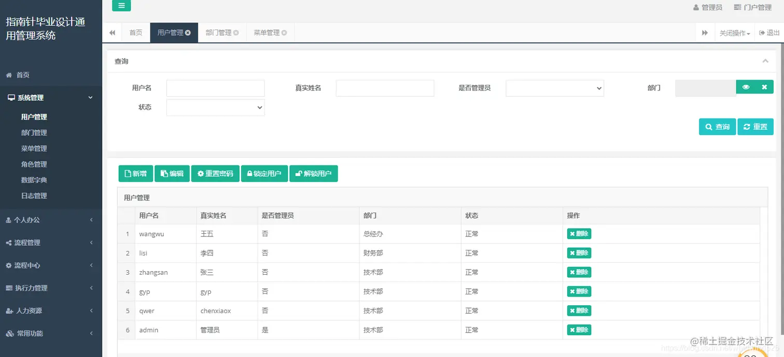Collapse the 系统管理 sidebar menu
The image size is (784, 357).
[x=51, y=97]
